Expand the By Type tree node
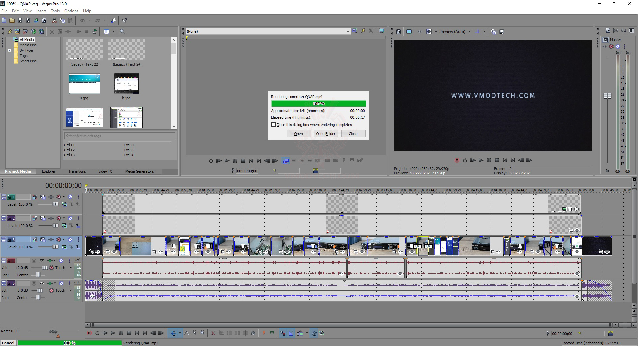This screenshot has width=638, height=346. (x=10, y=51)
